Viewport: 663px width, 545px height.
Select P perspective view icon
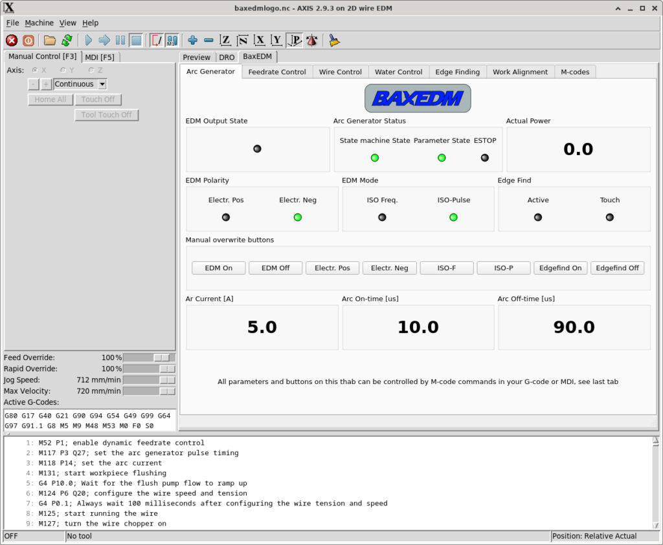(x=295, y=41)
